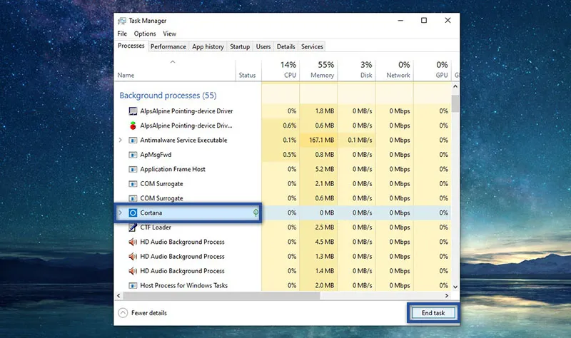The height and width of the screenshot is (338, 571).
Task: Open the View menu
Action: [x=169, y=34]
